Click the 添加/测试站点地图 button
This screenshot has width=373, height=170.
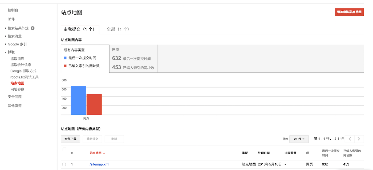tap(349, 12)
